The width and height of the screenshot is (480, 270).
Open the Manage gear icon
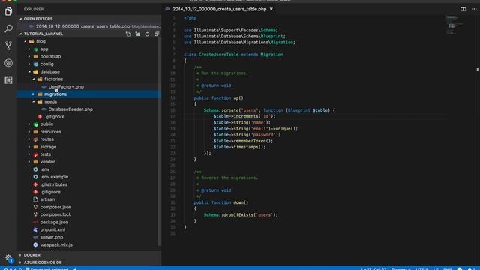click(x=8, y=258)
